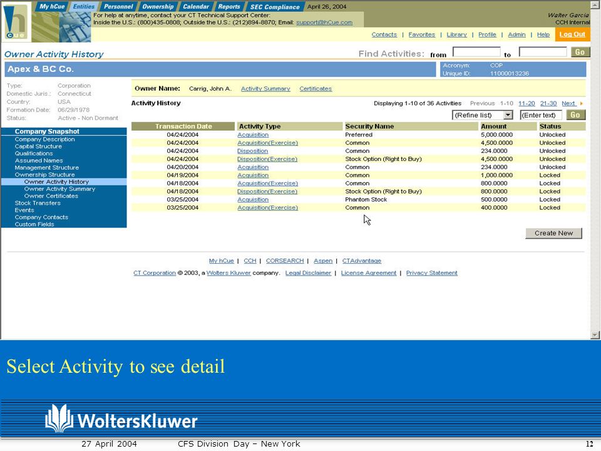Click the scrollbar down arrow
This screenshot has height=451, width=601.
coord(595,334)
